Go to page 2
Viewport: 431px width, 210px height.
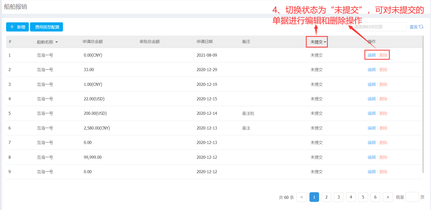pyautogui.click(x=326, y=197)
